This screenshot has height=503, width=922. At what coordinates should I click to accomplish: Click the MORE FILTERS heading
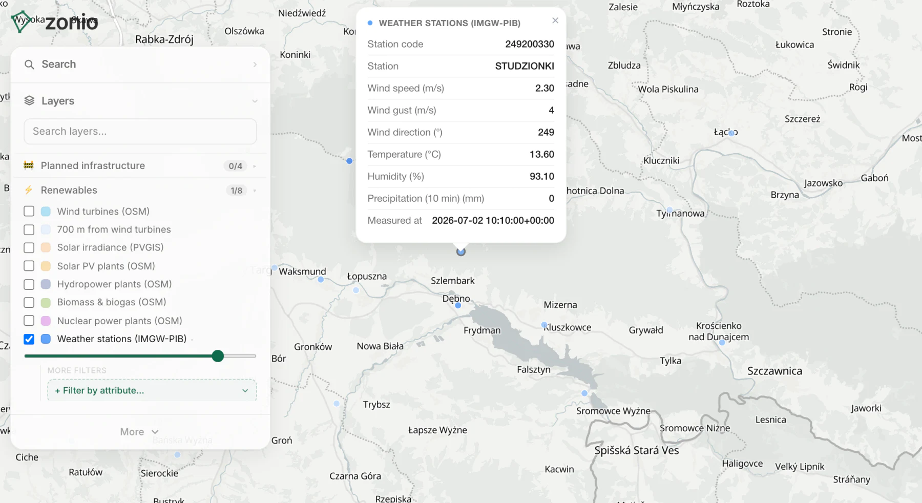77,370
